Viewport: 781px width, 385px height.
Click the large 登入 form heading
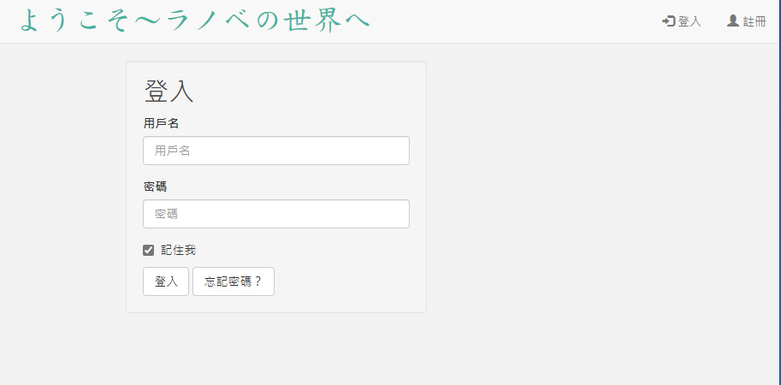(169, 92)
